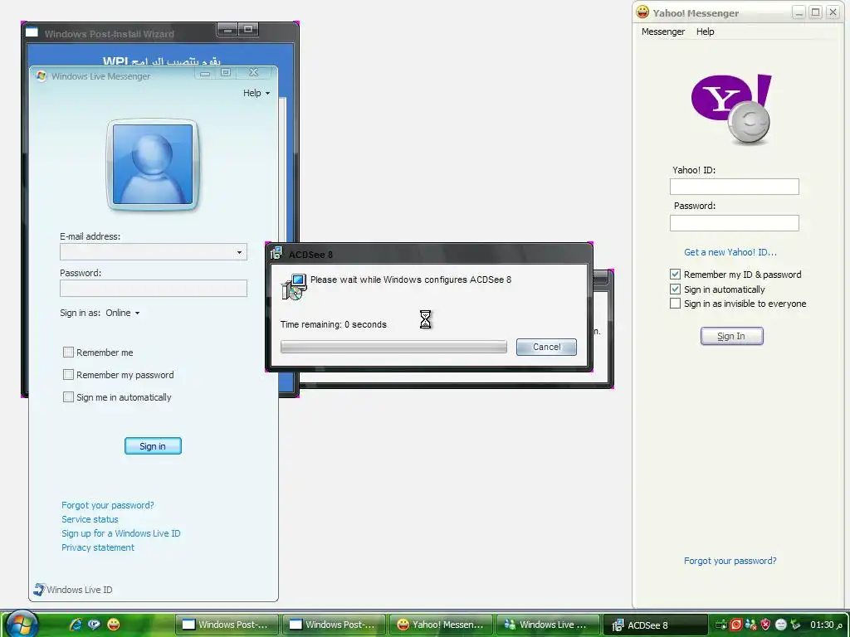Click the grey Yahoo Messenger tray icon
The height and width of the screenshot is (637, 850).
coord(780,625)
